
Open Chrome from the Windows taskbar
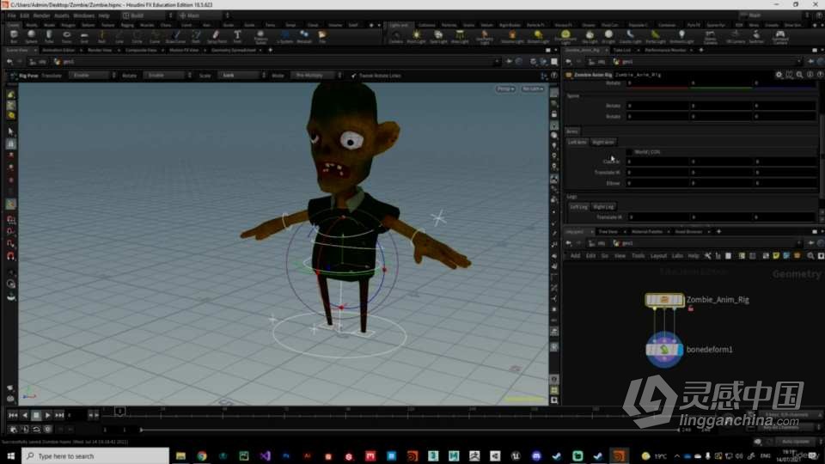(x=201, y=455)
